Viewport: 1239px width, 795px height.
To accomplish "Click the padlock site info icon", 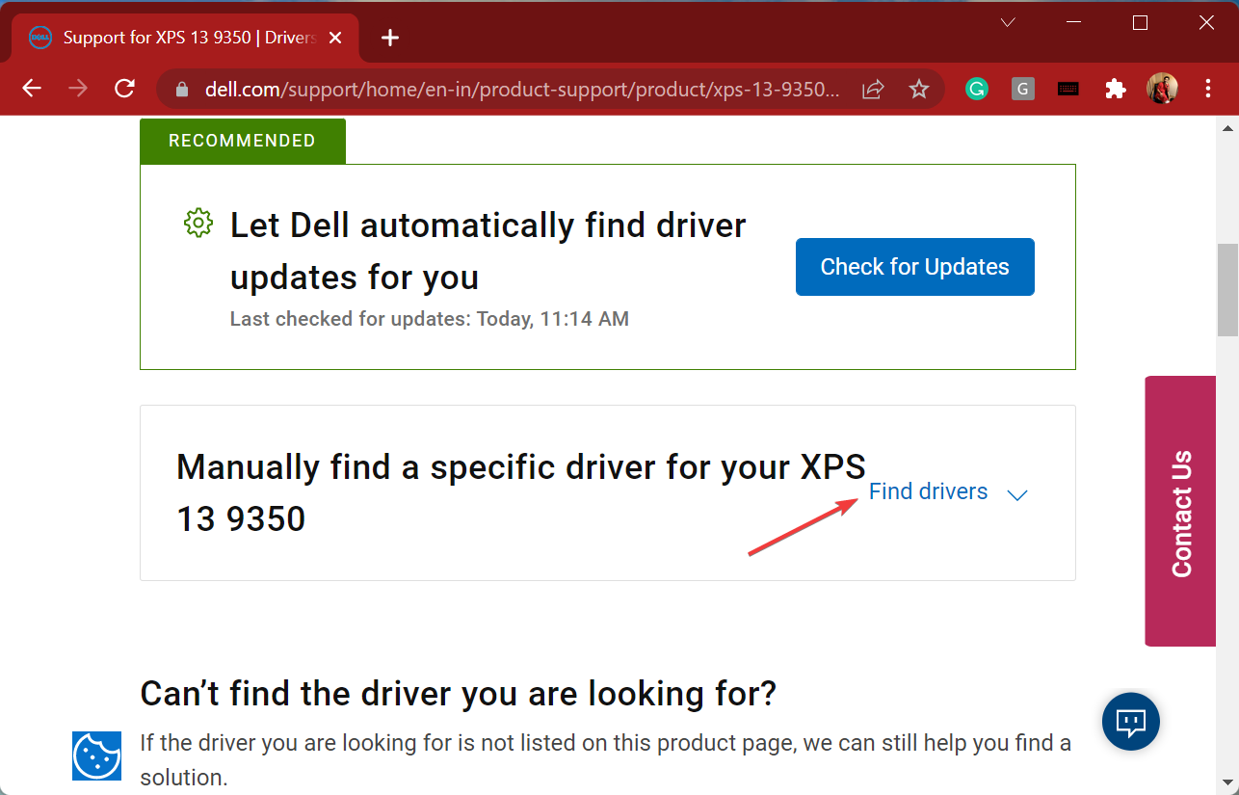I will point(181,90).
